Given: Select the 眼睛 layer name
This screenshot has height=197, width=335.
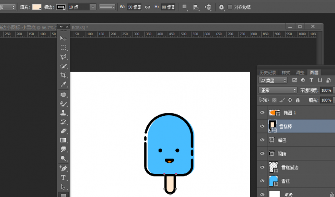Looking at the screenshot, I should 282,154.
